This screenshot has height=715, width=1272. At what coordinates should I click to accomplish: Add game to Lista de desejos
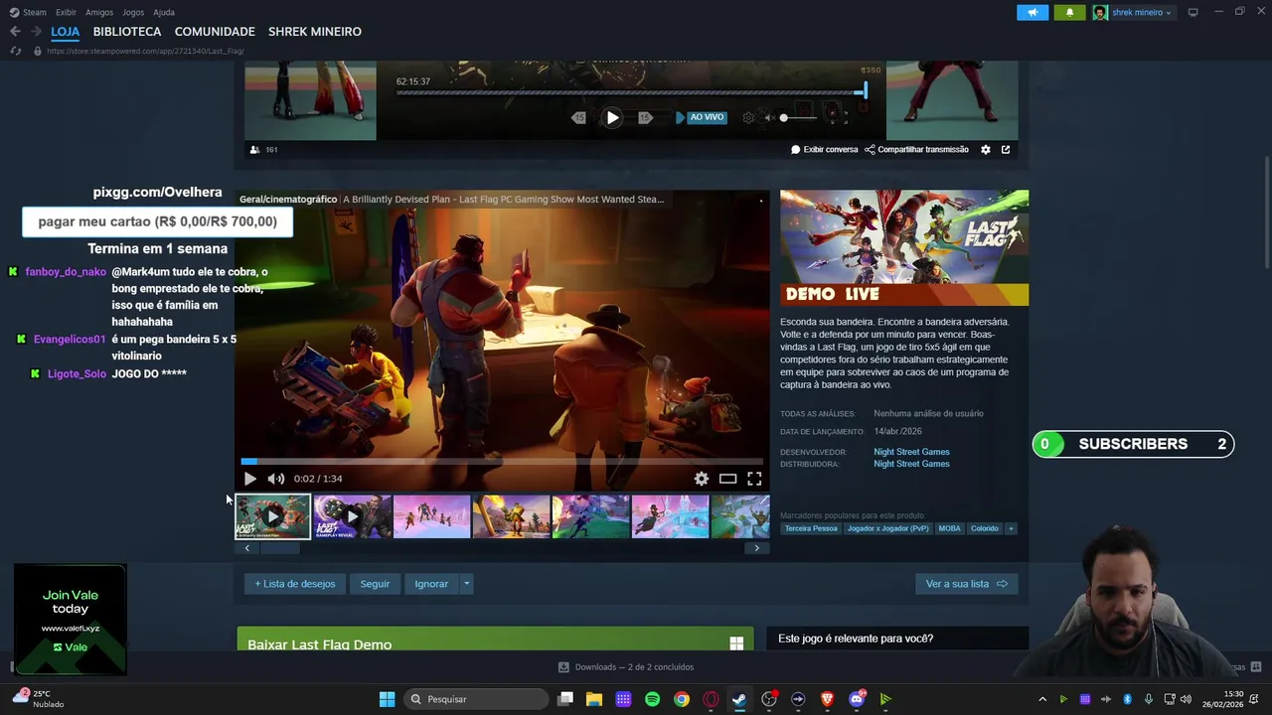295,584
